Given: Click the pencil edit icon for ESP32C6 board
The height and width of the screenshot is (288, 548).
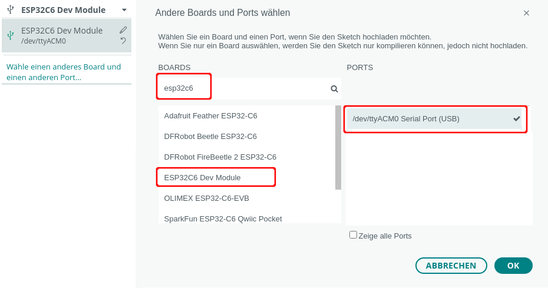Looking at the screenshot, I should pyautogui.click(x=123, y=30).
